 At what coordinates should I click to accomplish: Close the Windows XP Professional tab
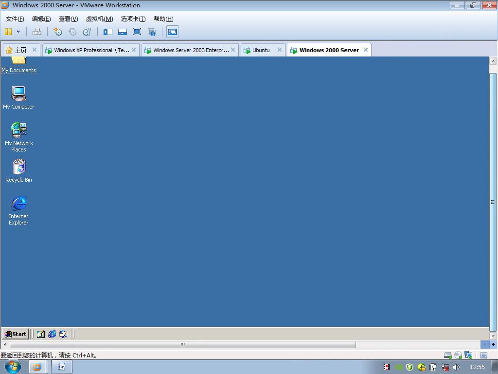[134, 50]
